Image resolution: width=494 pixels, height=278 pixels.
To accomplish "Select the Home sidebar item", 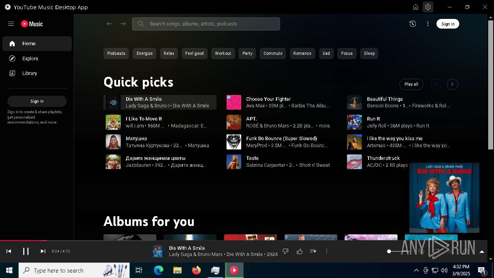I will coord(37,44).
